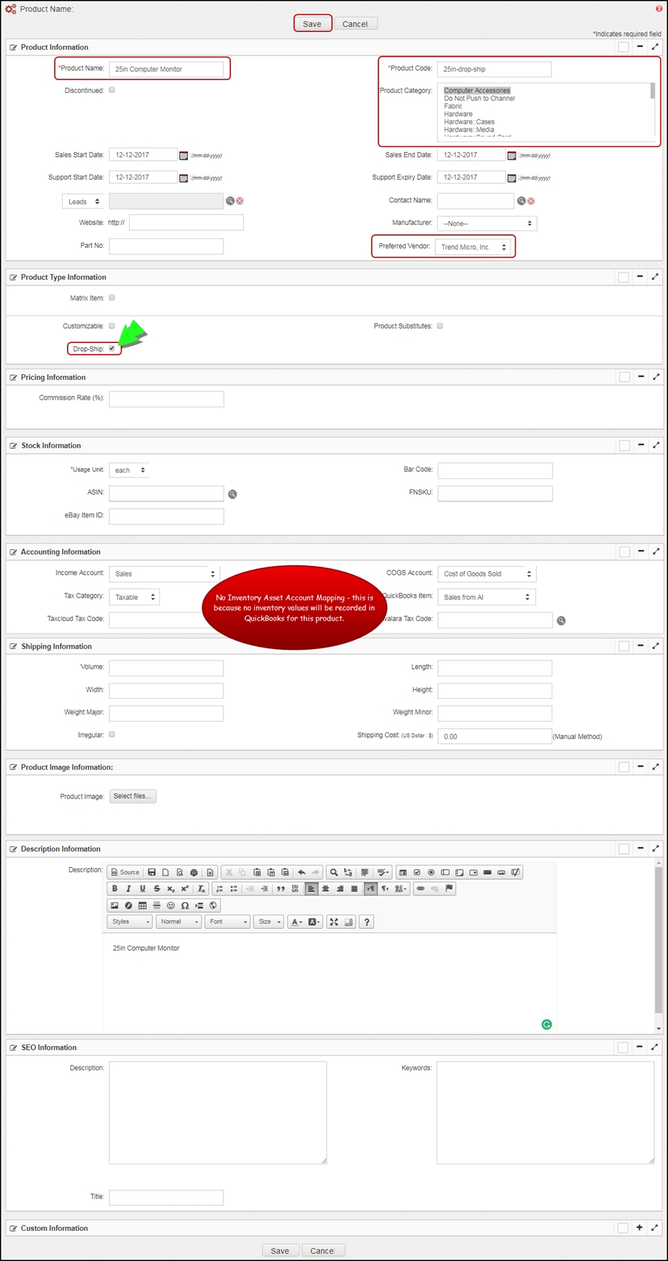This screenshot has width=668, height=1261.
Task: Justify the description text
Action: (354, 889)
